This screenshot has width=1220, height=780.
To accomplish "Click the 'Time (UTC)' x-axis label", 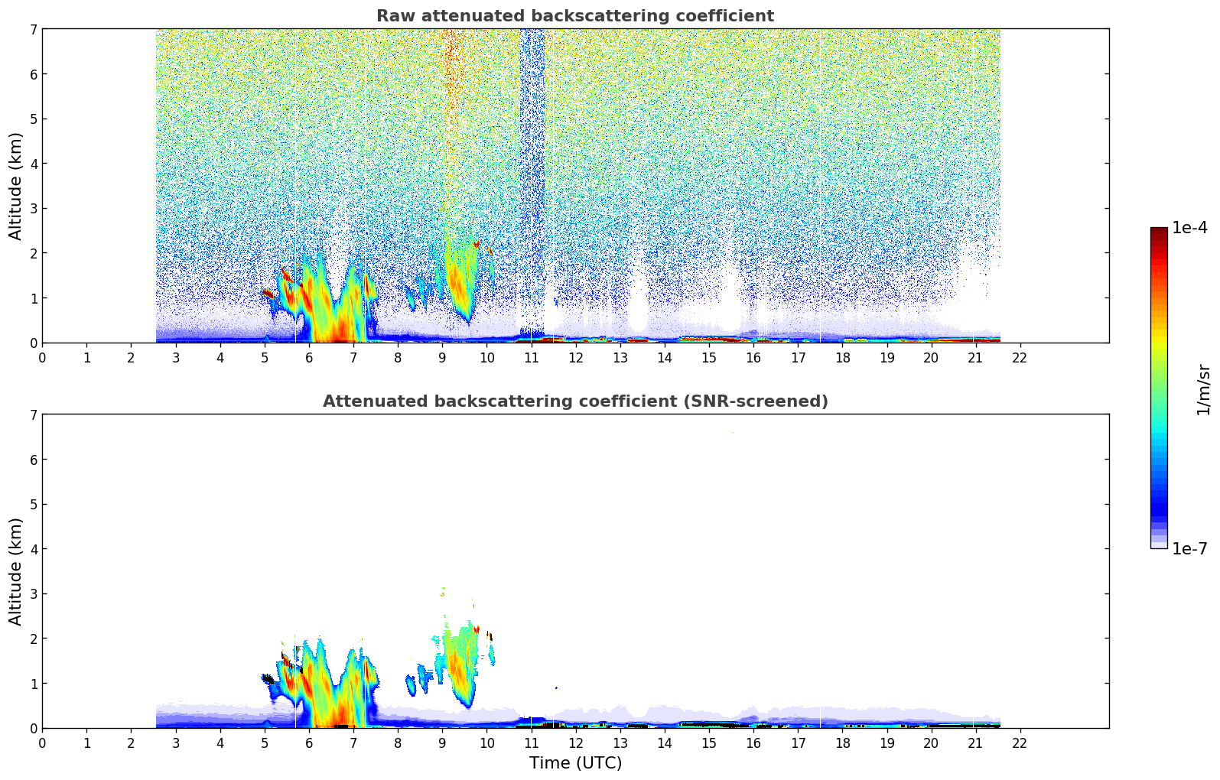I will pos(575,763).
